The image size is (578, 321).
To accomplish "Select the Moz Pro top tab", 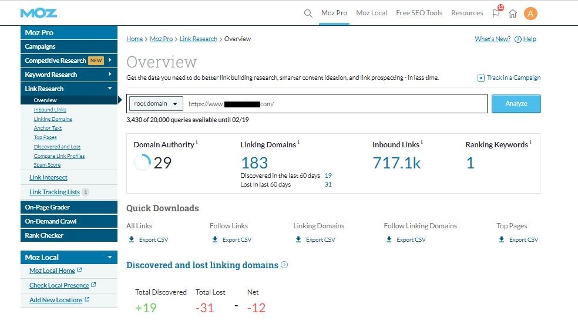I will point(334,13).
